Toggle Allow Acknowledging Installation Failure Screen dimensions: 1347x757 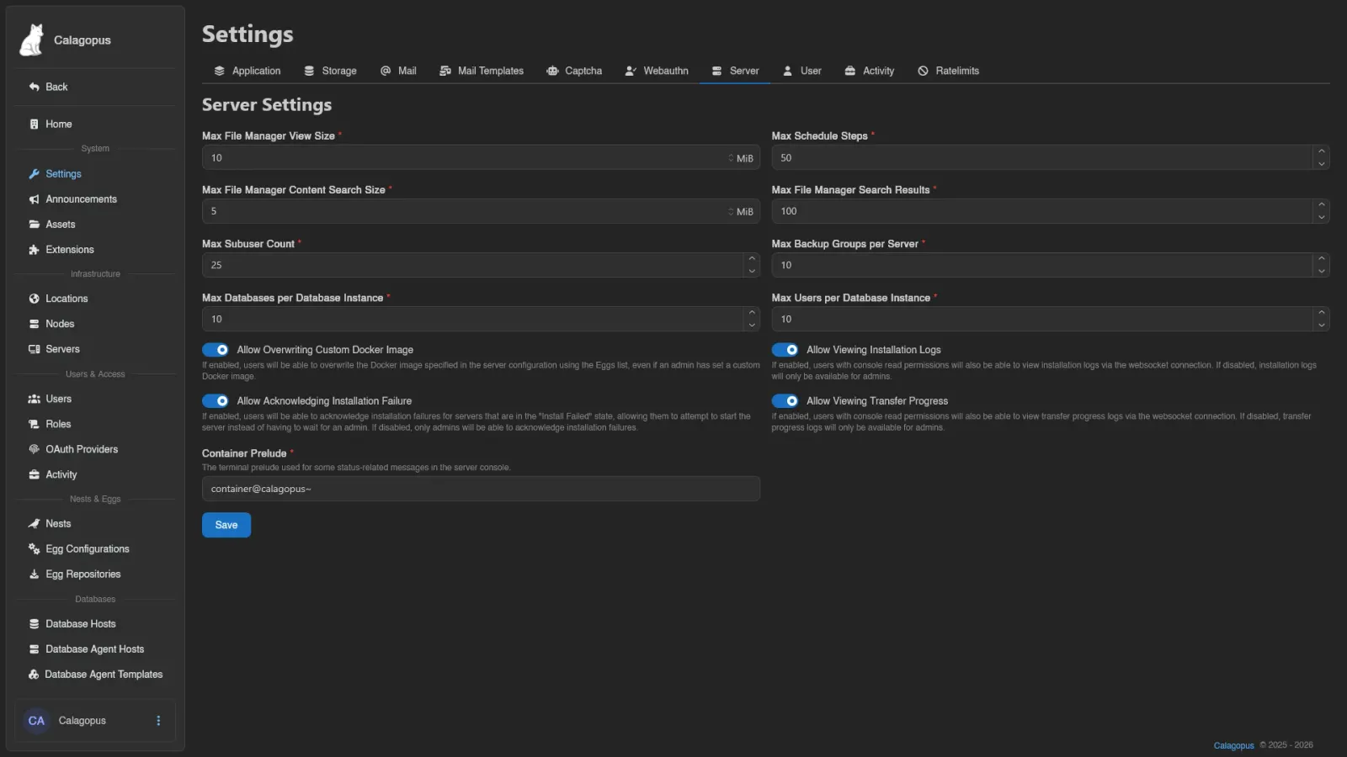tap(216, 401)
